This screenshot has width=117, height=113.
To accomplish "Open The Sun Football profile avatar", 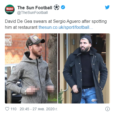I will pos(10,10).
